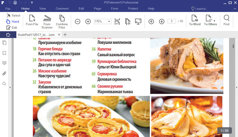The width and height of the screenshot is (238, 137).
Task: Open the page thumbnails panel
Action: pos(4,43)
